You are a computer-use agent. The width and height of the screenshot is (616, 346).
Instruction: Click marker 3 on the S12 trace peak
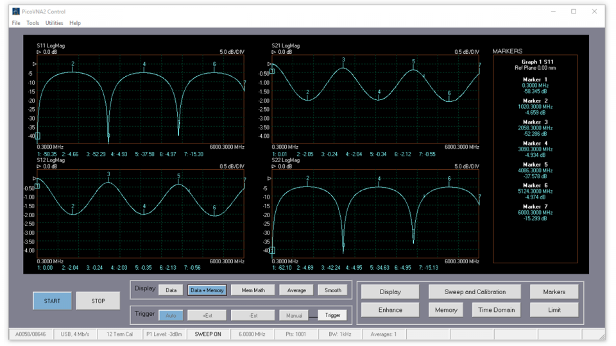click(108, 175)
